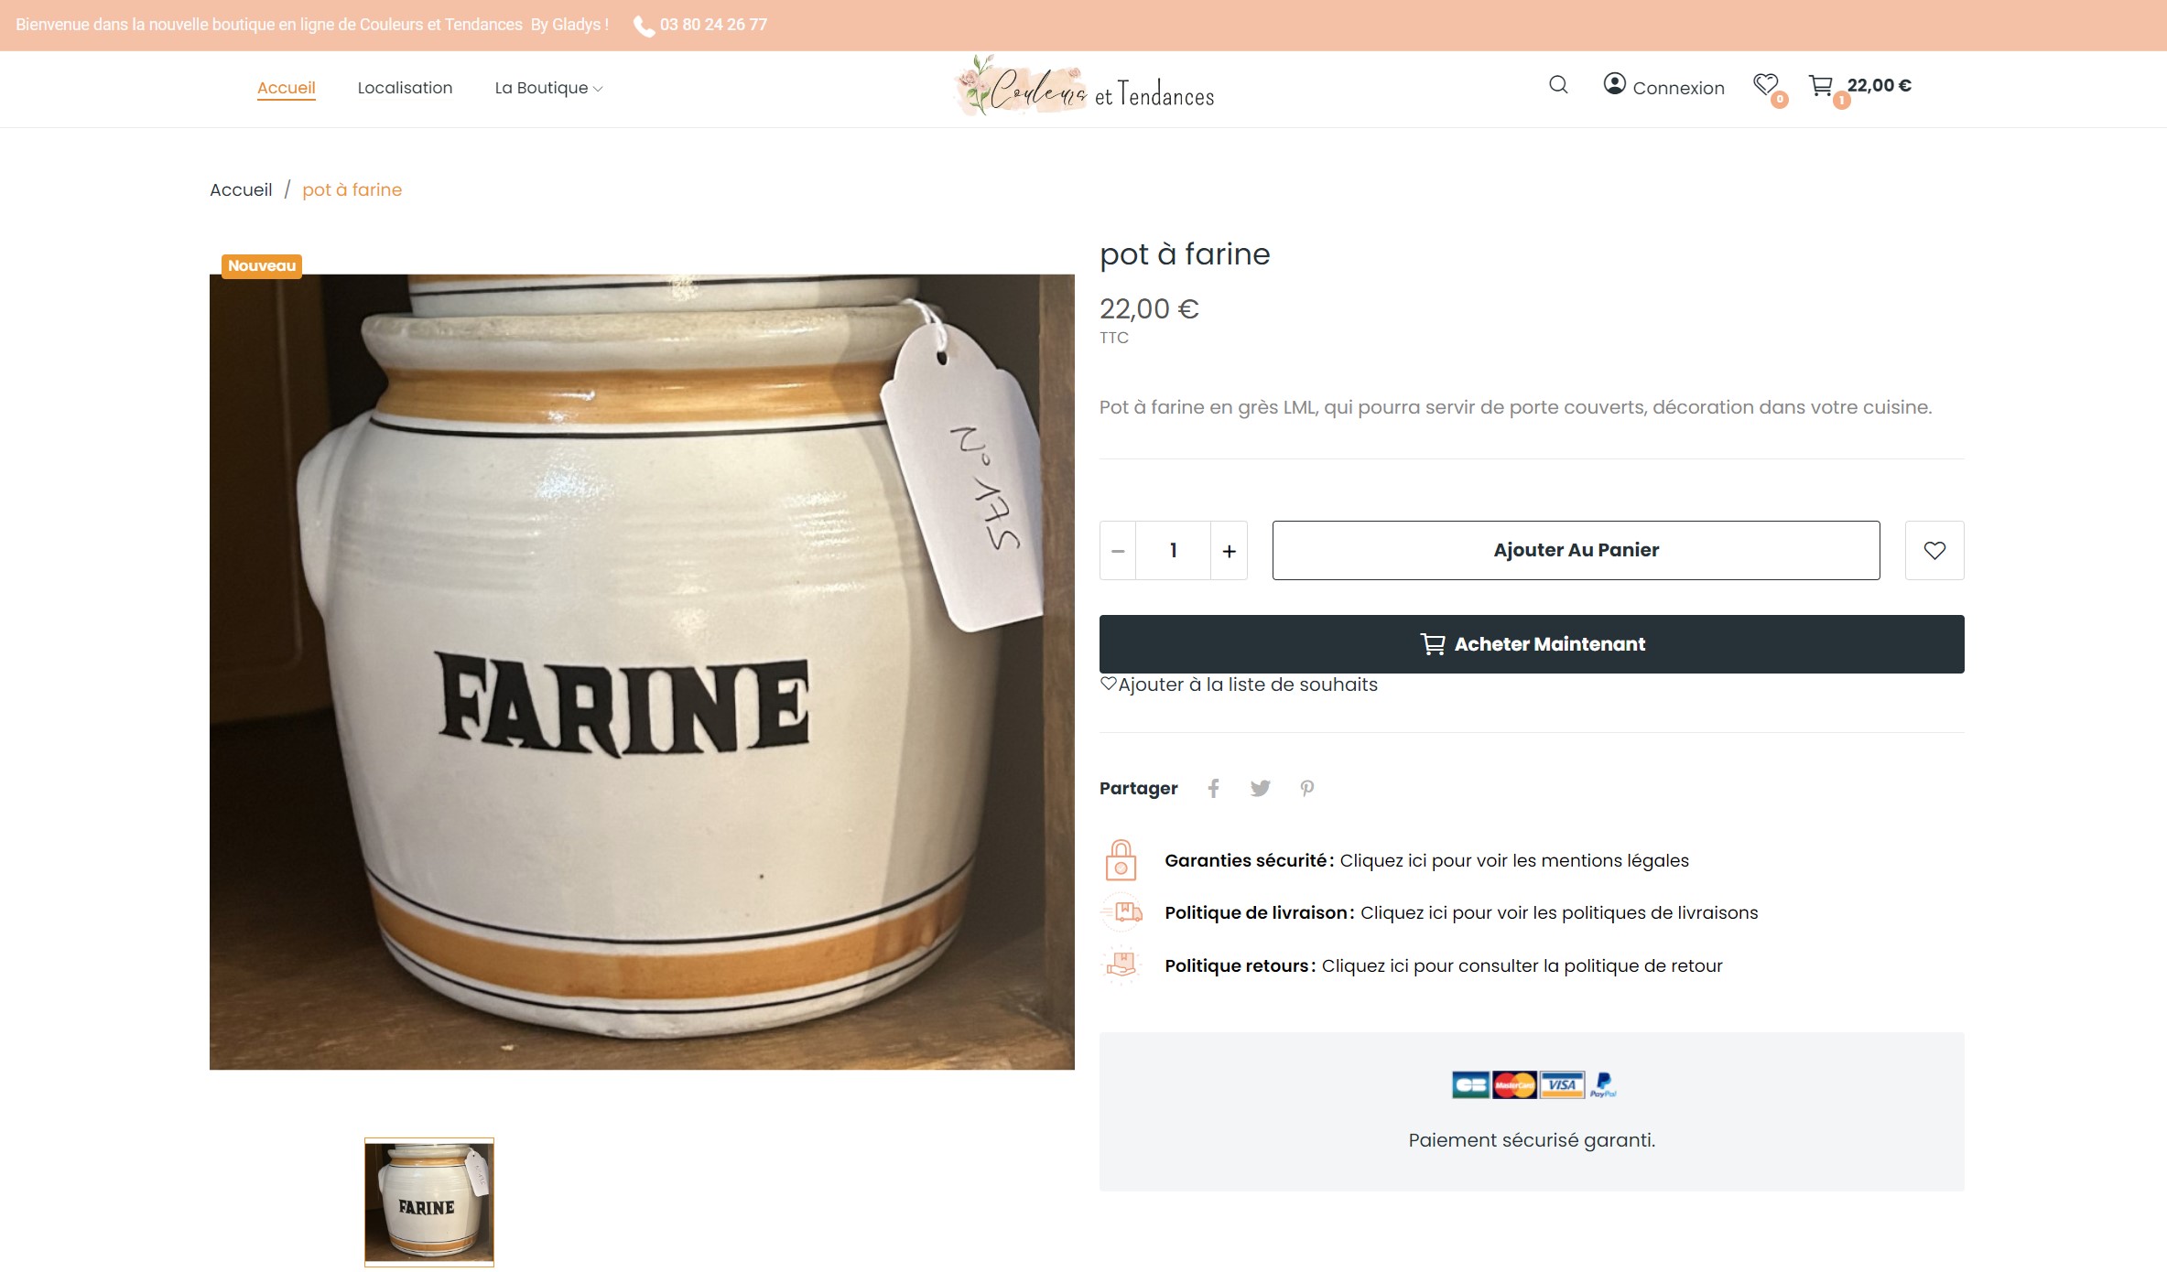Open the Localisation menu item
This screenshot has height=1272, width=2167.
pyautogui.click(x=405, y=88)
